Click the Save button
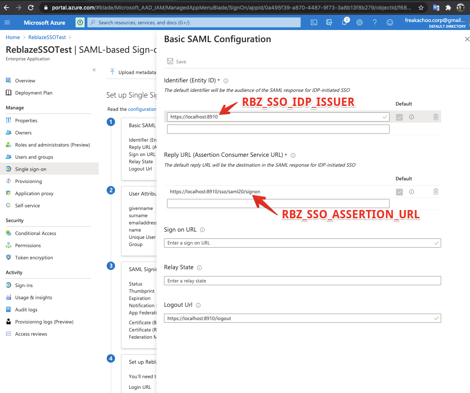470x393 pixels. (x=177, y=62)
